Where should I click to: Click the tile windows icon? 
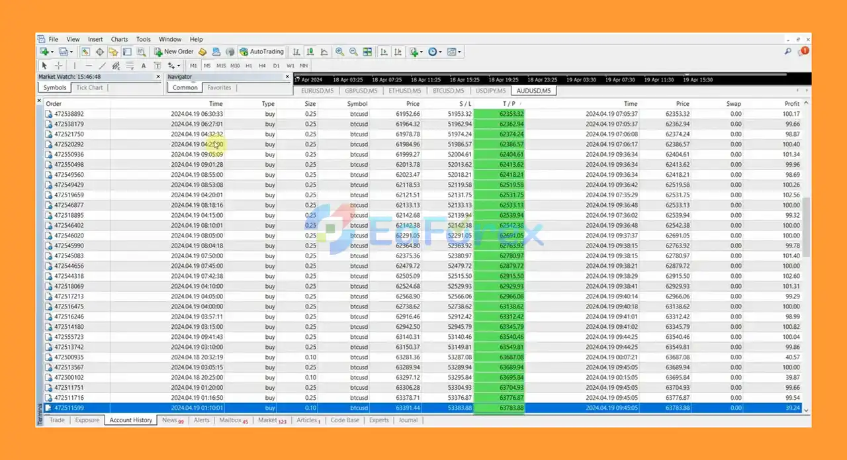click(x=367, y=52)
